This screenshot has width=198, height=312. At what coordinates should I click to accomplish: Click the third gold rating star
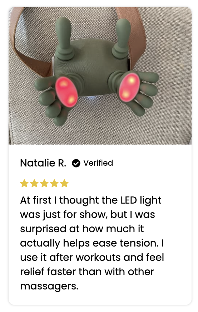(x=44, y=183)
